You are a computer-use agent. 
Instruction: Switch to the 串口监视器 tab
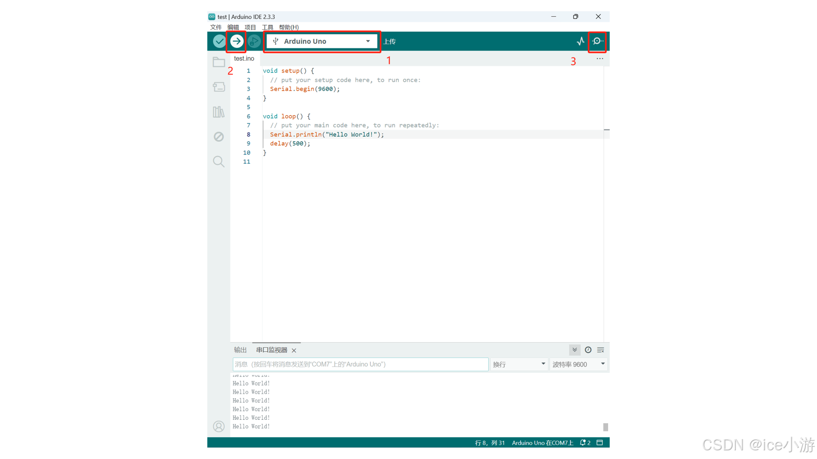272,350
